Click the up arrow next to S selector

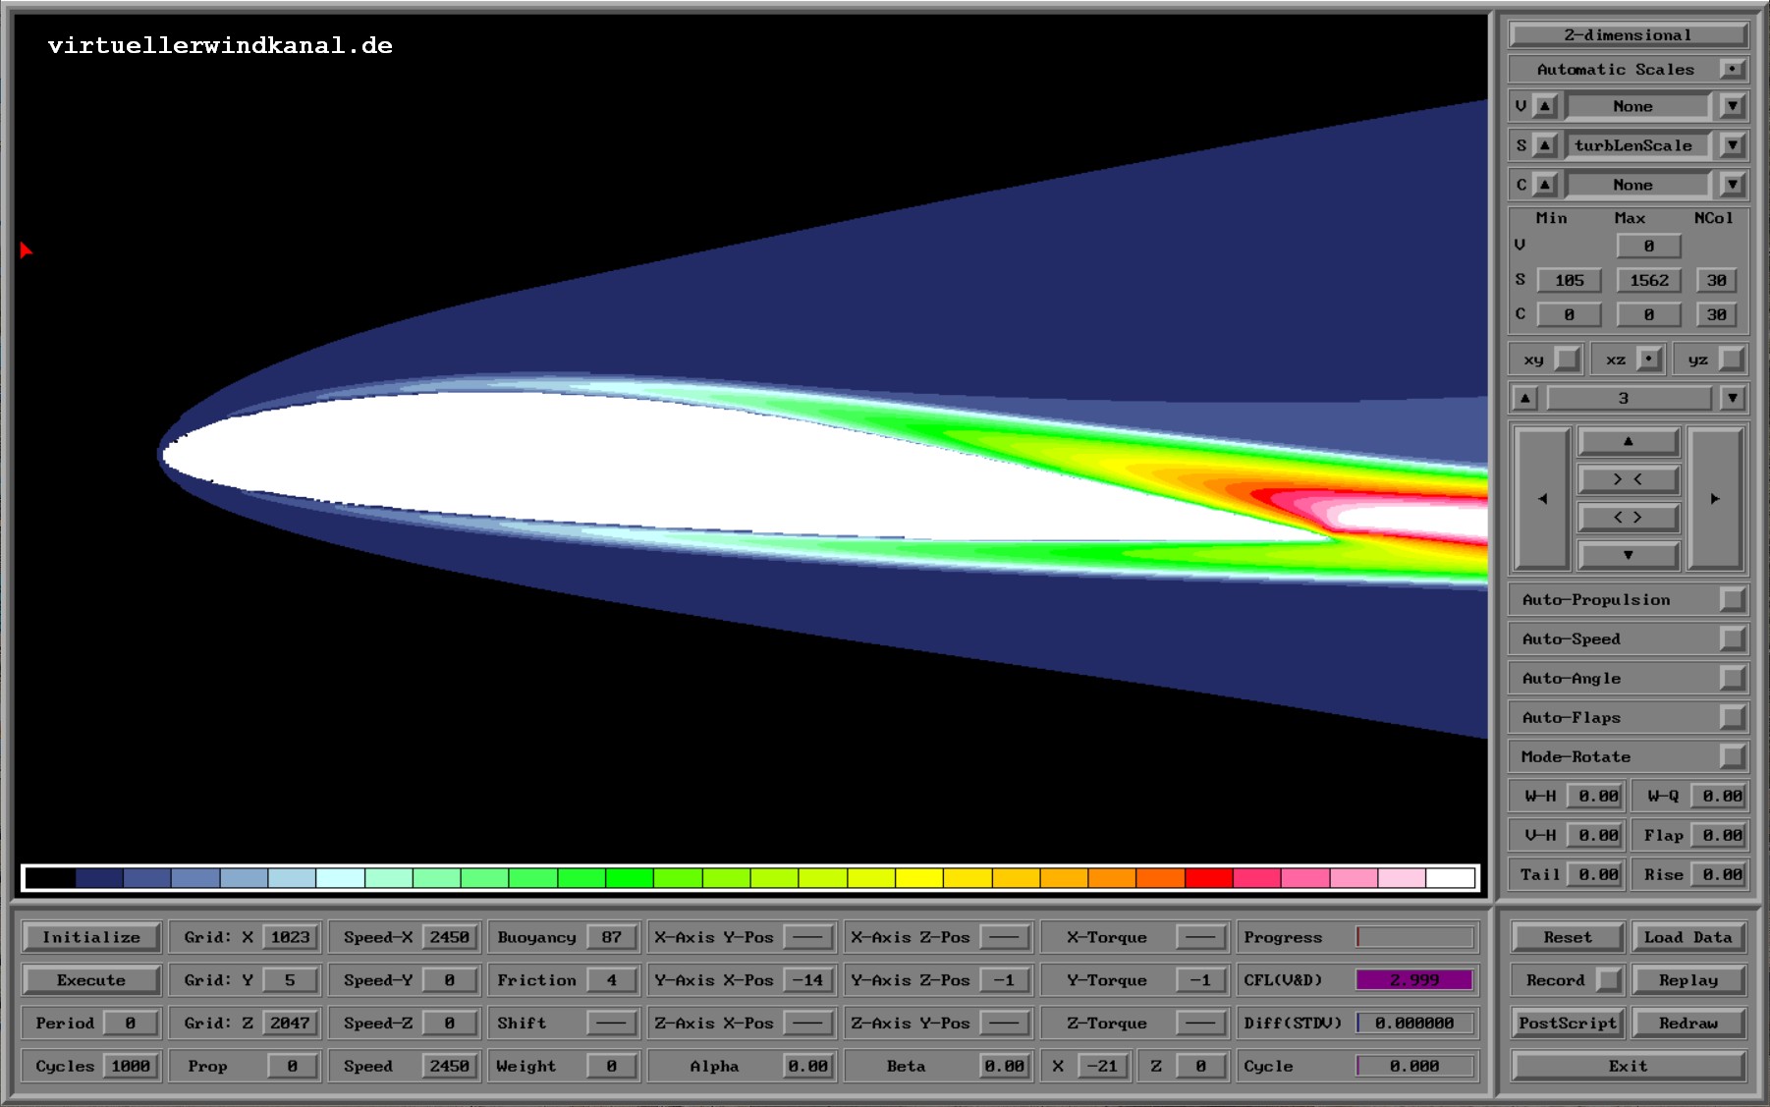pos(1545,145)
